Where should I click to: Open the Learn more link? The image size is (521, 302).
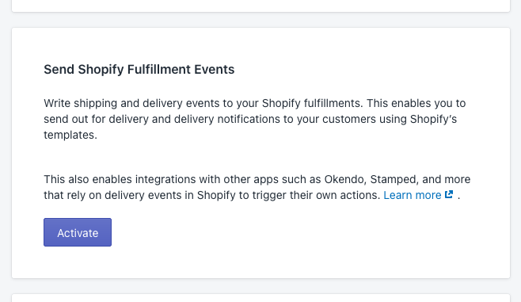tap(412, 195)
